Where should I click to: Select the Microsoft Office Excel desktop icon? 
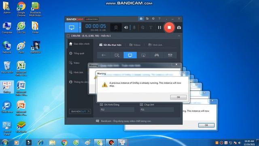21,69
